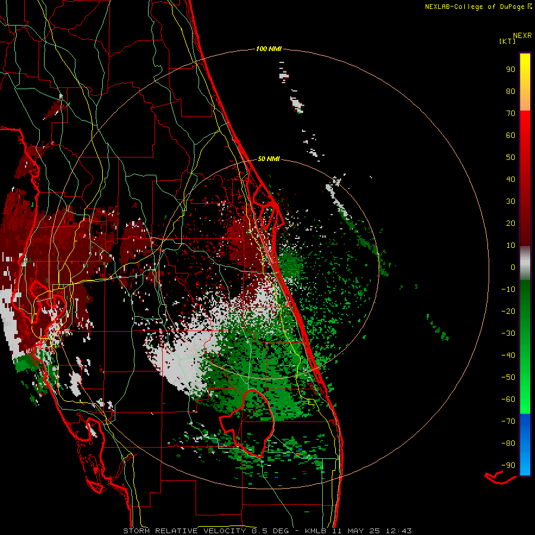Click the 60 value on the velocity scale
The height and width of the screenshot is (535, 535).
click(511, 135)
